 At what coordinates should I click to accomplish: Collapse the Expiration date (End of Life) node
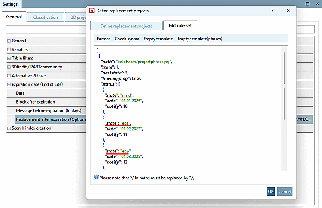click(x=9, y=85)
